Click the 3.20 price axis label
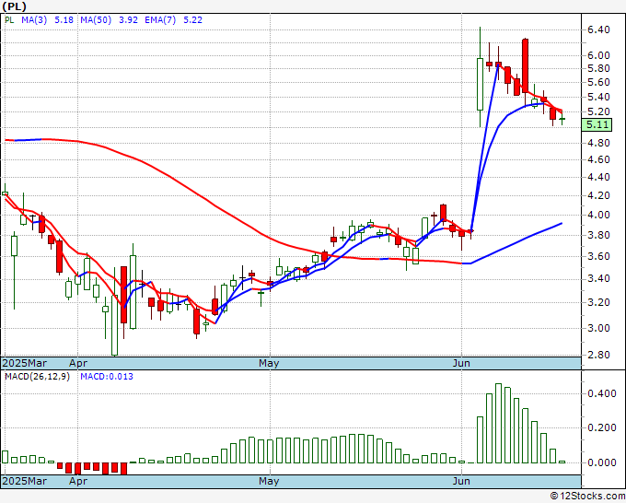 [598, 302]
